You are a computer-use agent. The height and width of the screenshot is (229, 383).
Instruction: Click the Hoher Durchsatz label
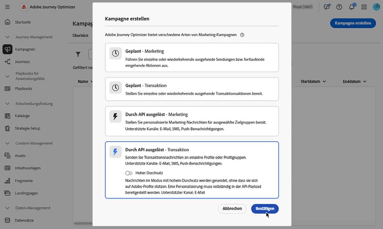pos(149,173)
